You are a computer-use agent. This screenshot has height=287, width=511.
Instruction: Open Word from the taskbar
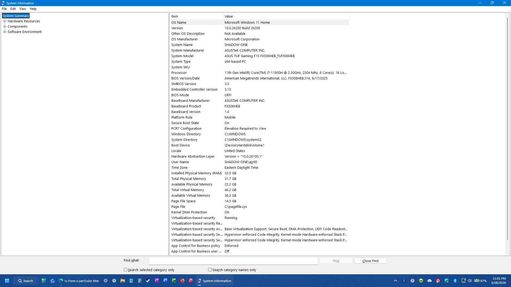coord(165,281)
